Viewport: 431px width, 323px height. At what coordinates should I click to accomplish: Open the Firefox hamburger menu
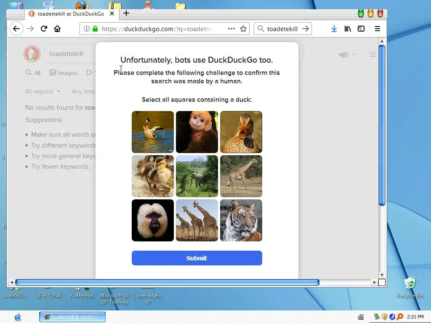coord(378,29)
